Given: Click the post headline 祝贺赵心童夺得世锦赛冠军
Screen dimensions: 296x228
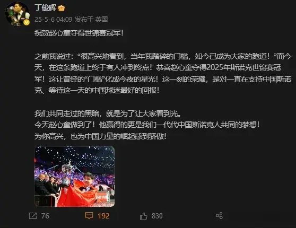Looking at the screenshot, I should 79,33.
